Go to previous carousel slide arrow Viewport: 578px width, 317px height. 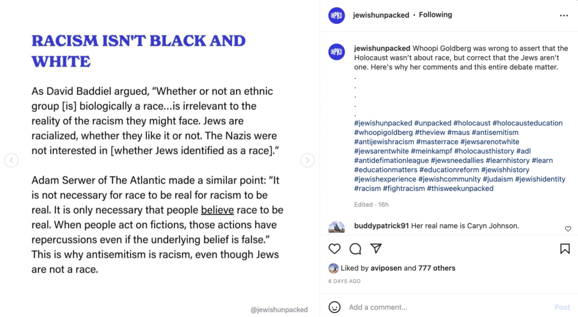point(11,160)
